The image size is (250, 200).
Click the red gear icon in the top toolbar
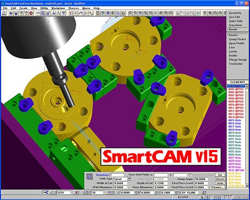31,13
